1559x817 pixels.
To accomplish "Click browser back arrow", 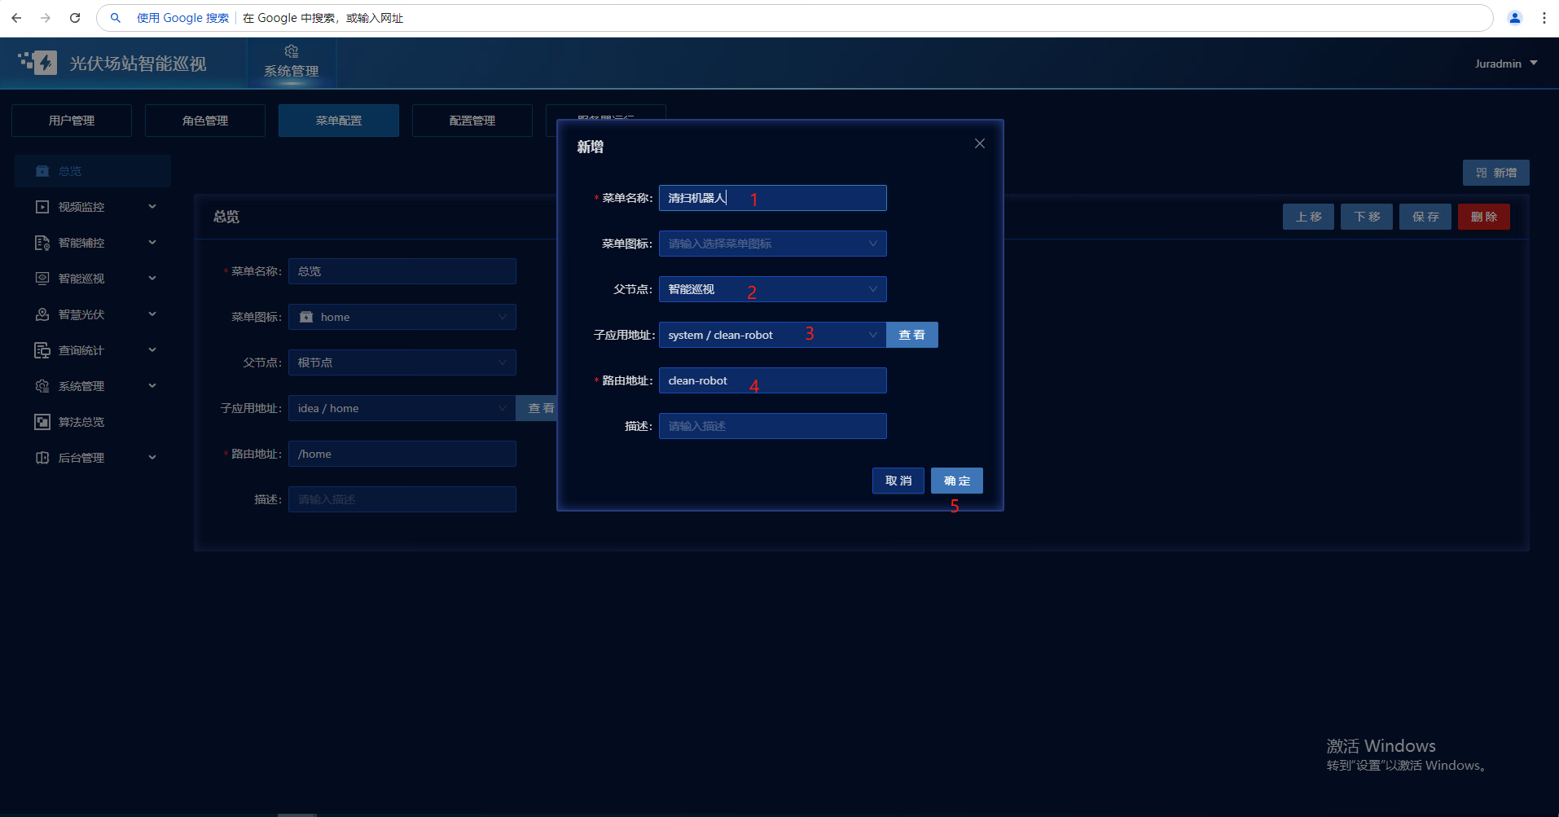I will click(x=16, y=18).
